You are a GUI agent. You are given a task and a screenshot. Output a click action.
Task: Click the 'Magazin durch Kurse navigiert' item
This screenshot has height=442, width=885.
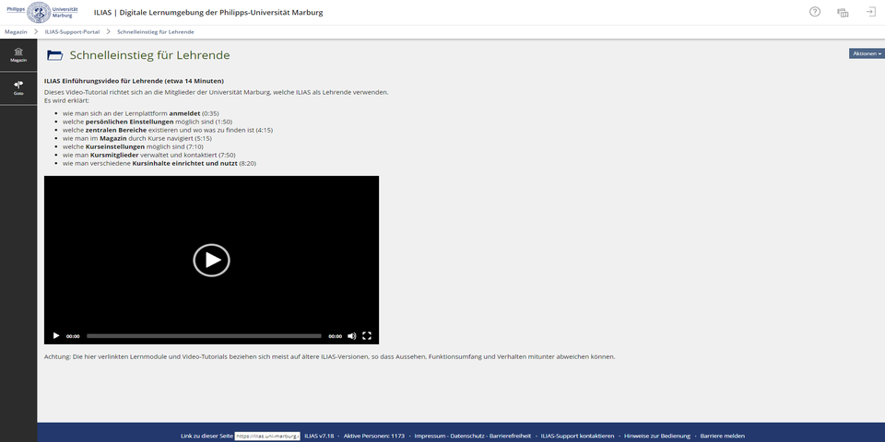137,138
